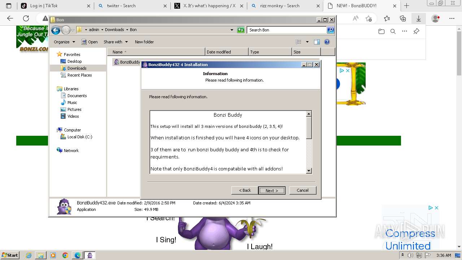The image size is (462, 260).
Task: Select Favorites in the navigation pane
Action: pyautogui.click(x=72, y=55)
